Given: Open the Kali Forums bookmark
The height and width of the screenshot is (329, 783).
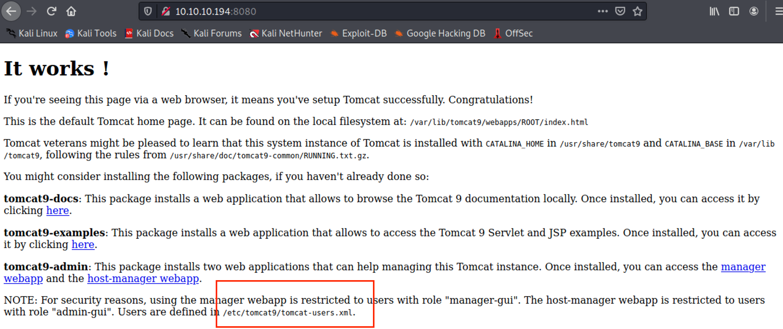Looking at the screenshot, I should (x=211, y=33).
